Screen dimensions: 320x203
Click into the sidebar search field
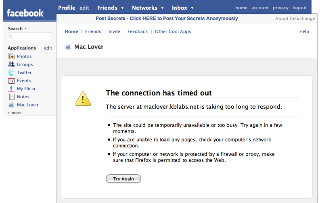pyautogui.click(x=29, y=37)
